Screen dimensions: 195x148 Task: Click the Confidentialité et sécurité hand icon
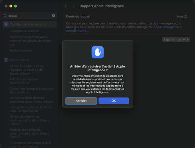tap(6, 24)
